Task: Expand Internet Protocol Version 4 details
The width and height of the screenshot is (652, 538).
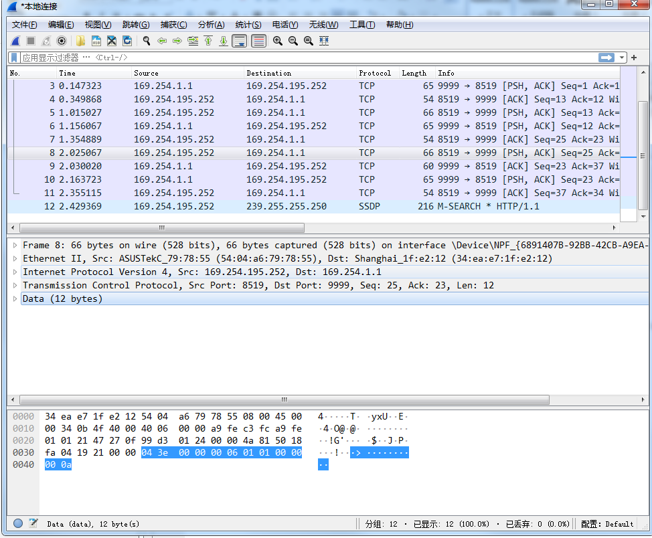Action: coord(15,272)
